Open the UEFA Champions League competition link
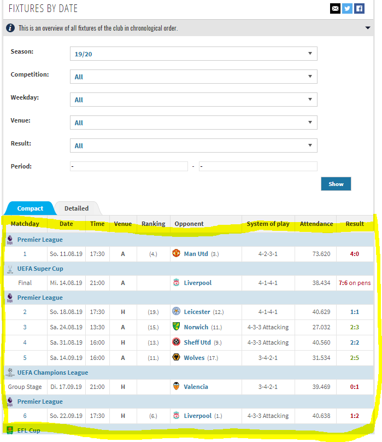This screenshot has width=382, height=442. point(52,373)
